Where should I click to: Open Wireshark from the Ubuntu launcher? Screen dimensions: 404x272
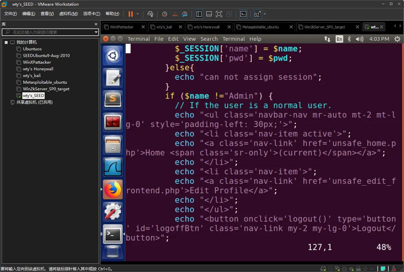(x=113, y=167)
